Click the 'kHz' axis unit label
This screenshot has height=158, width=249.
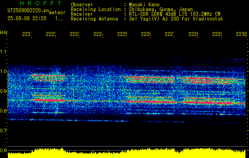click(x=4, y=32)
